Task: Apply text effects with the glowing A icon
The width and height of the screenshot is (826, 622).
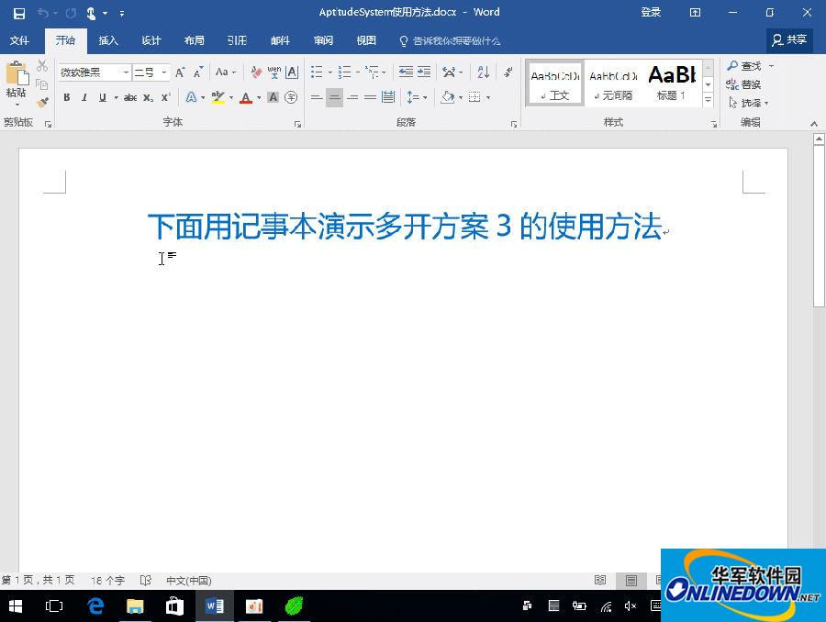Action: [x=191, y=97]
